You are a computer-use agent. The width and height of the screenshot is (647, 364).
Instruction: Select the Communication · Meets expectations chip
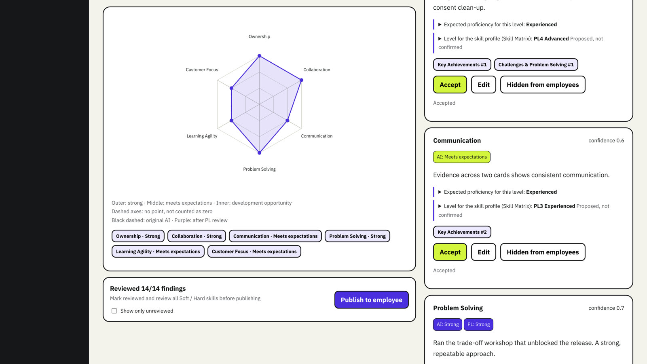(275, 236)
